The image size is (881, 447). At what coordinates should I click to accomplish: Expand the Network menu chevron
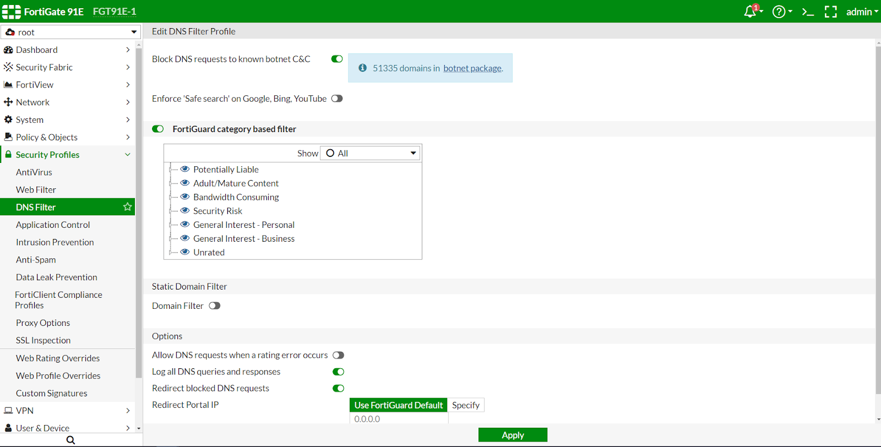(x=128, y=102)
